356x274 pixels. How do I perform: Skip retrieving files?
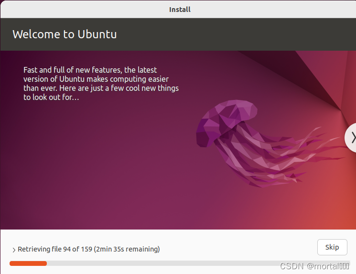(332, 247)
